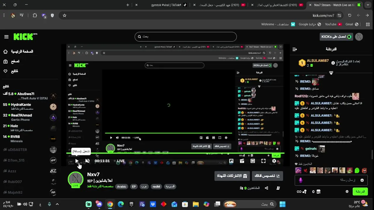Screen dimensions: 374x210
Task: Open the home page sidebar item
Action: [18, 51]
